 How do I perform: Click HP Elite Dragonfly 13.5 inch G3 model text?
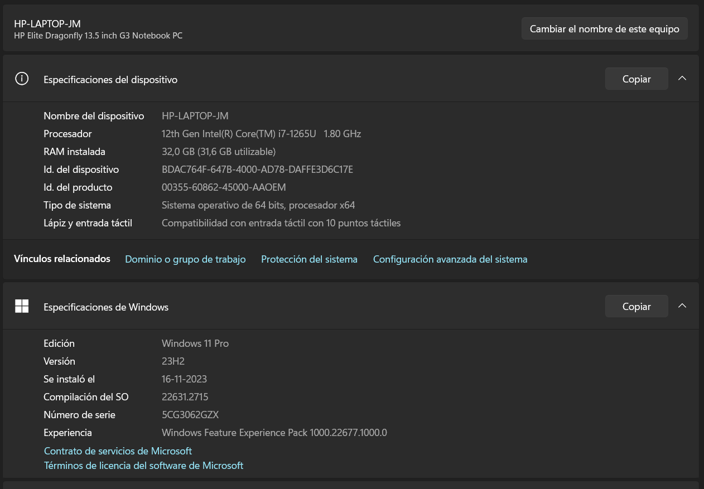(x=98, y=36)
